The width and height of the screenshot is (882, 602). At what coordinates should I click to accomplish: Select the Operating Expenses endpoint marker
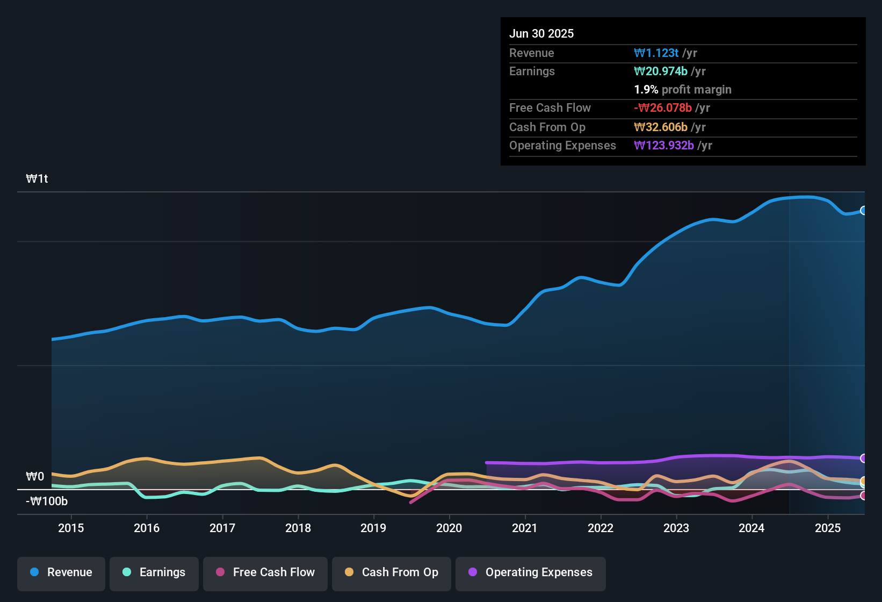point(864,458)
